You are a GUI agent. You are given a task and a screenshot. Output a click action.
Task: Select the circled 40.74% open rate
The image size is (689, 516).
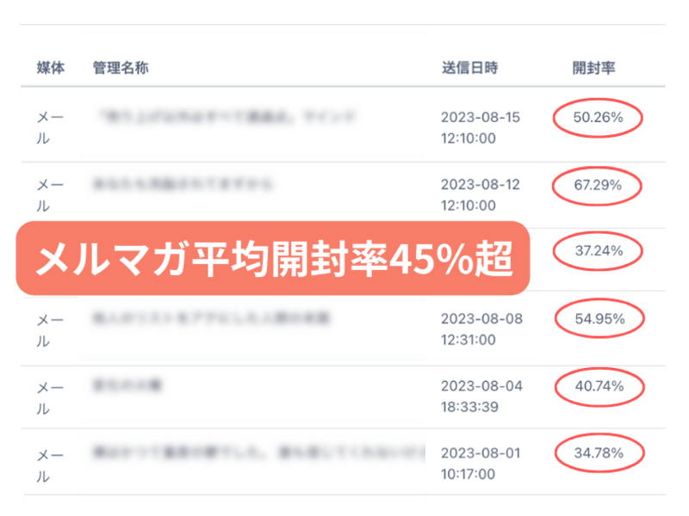click(x=598, y=386)
